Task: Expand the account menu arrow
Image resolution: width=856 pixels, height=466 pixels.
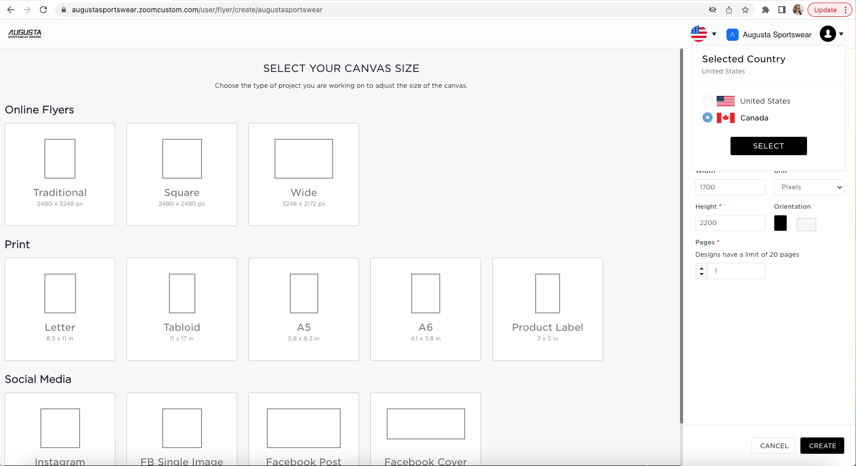Action: [x=841, y=34]
